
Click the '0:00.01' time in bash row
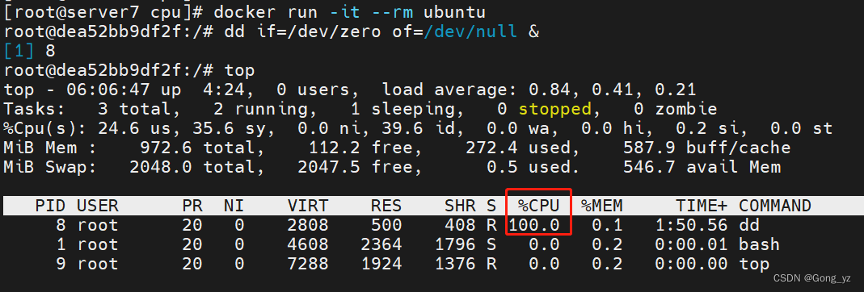(x=692, y=244)
